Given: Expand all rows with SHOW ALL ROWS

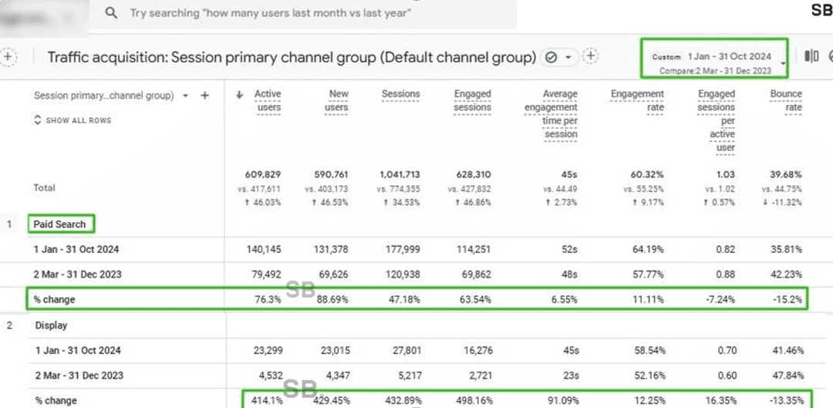Looking at the screenshot, I should [x=73, y=120].
